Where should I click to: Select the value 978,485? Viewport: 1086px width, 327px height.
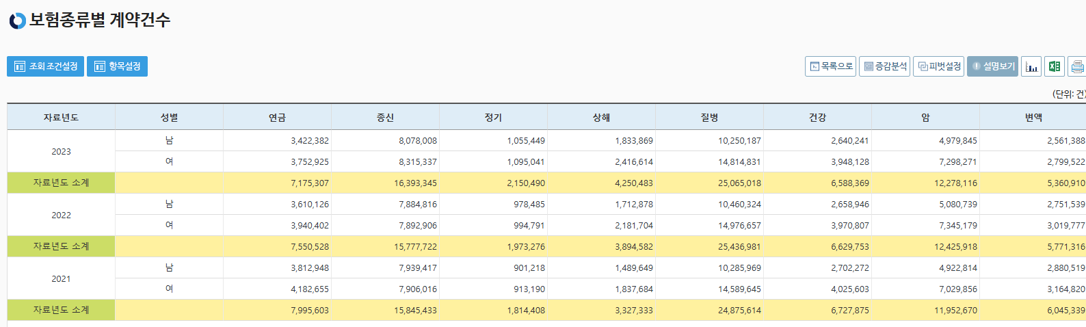[529, 205]
